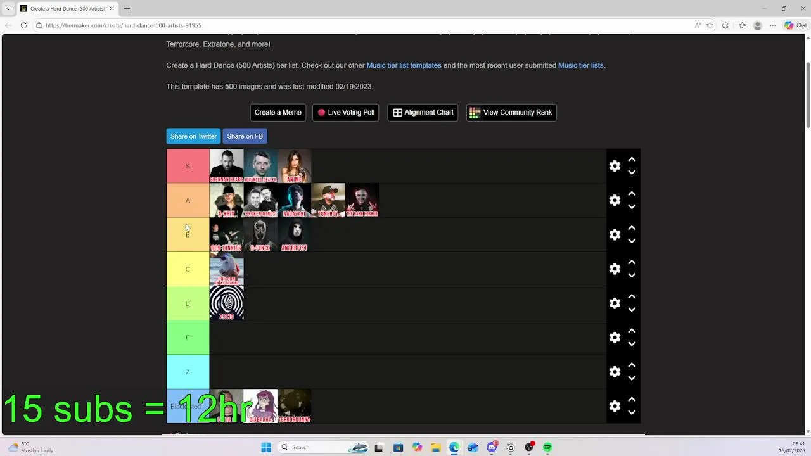Click the red S tier label
This screenshot has height=456, width=811.
point(188,166)
